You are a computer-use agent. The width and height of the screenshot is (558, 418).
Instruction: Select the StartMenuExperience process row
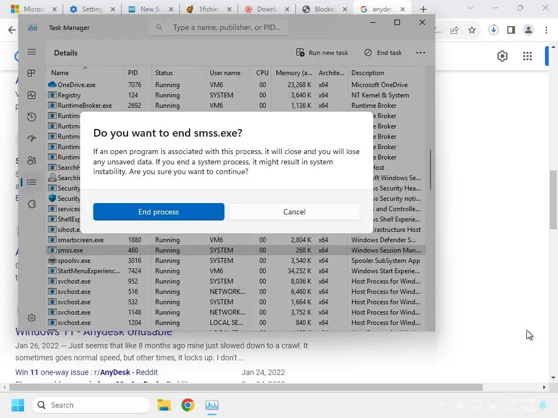point(235,271)
